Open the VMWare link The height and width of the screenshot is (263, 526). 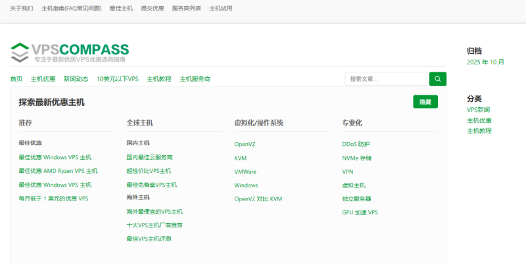point(245,172)
